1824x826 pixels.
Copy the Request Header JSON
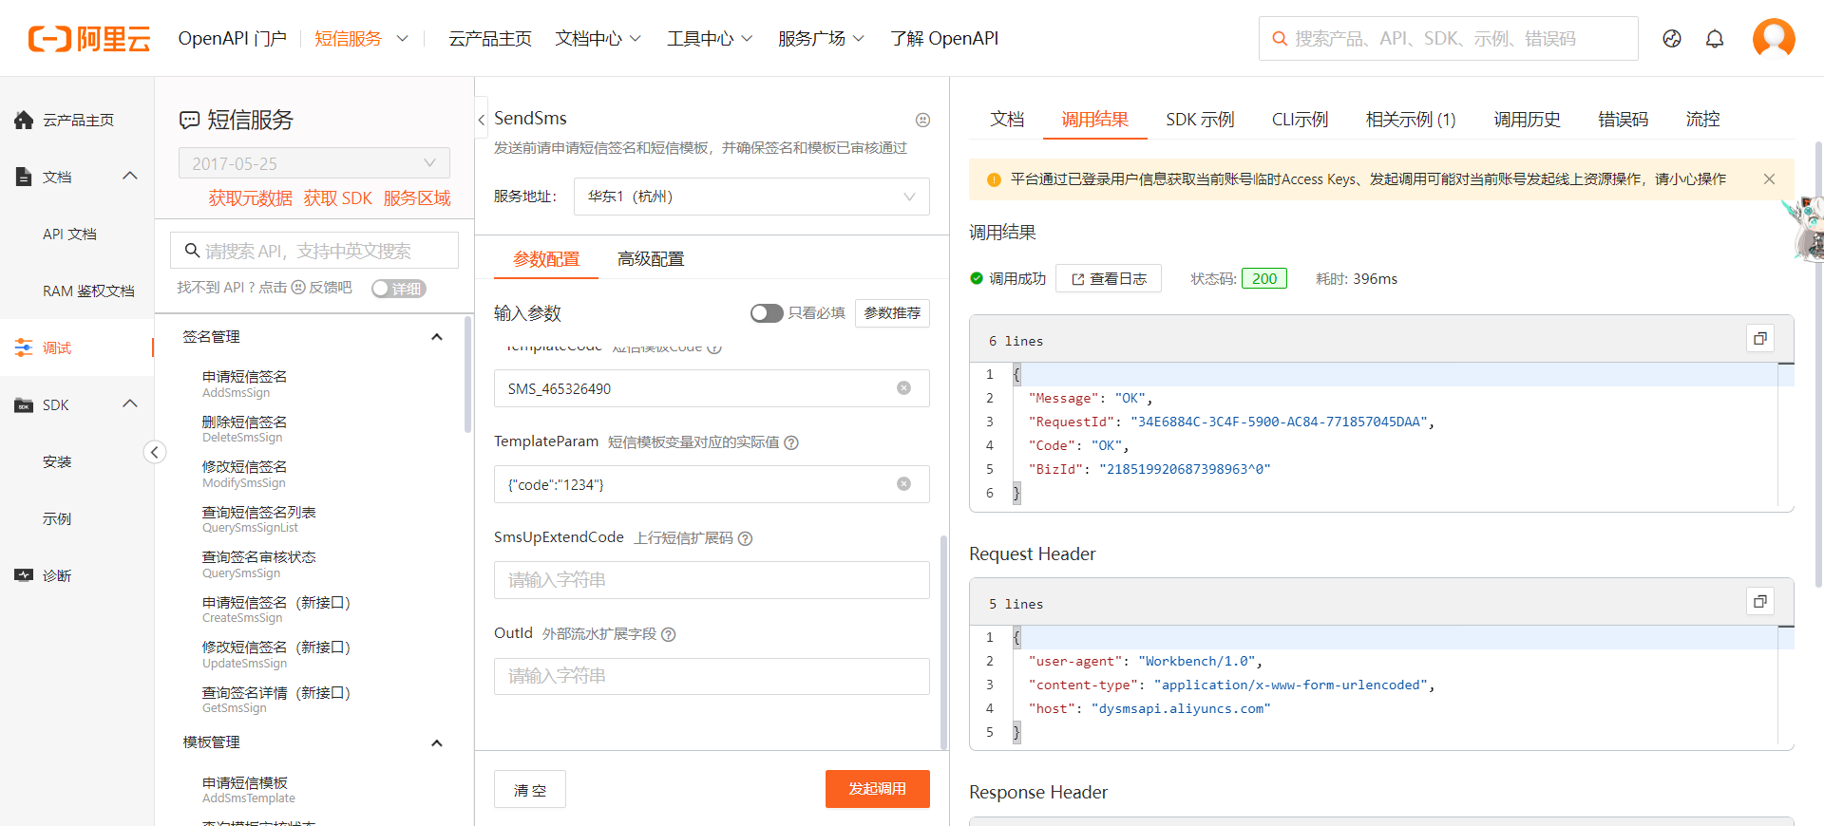tap(1760, 602)
